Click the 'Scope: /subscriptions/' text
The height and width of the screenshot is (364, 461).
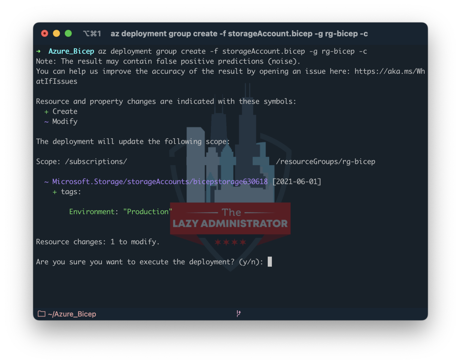82,161
